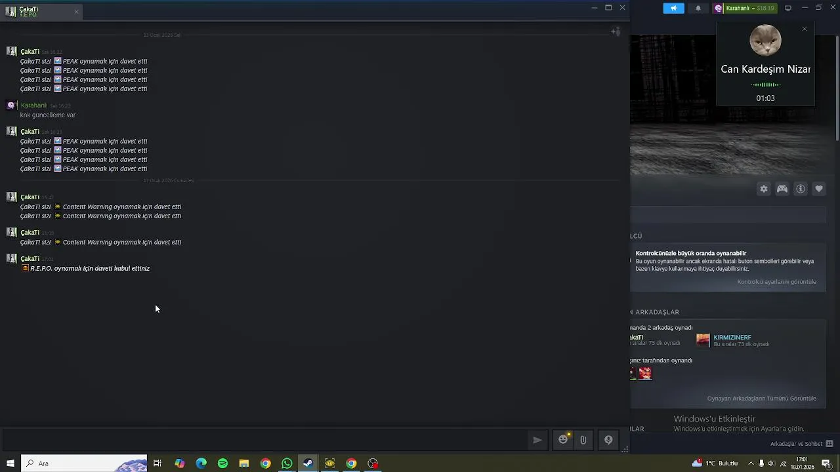Click the cat avatar in call popup
This screenshot has height=472, width=840.
coord(765,41)
